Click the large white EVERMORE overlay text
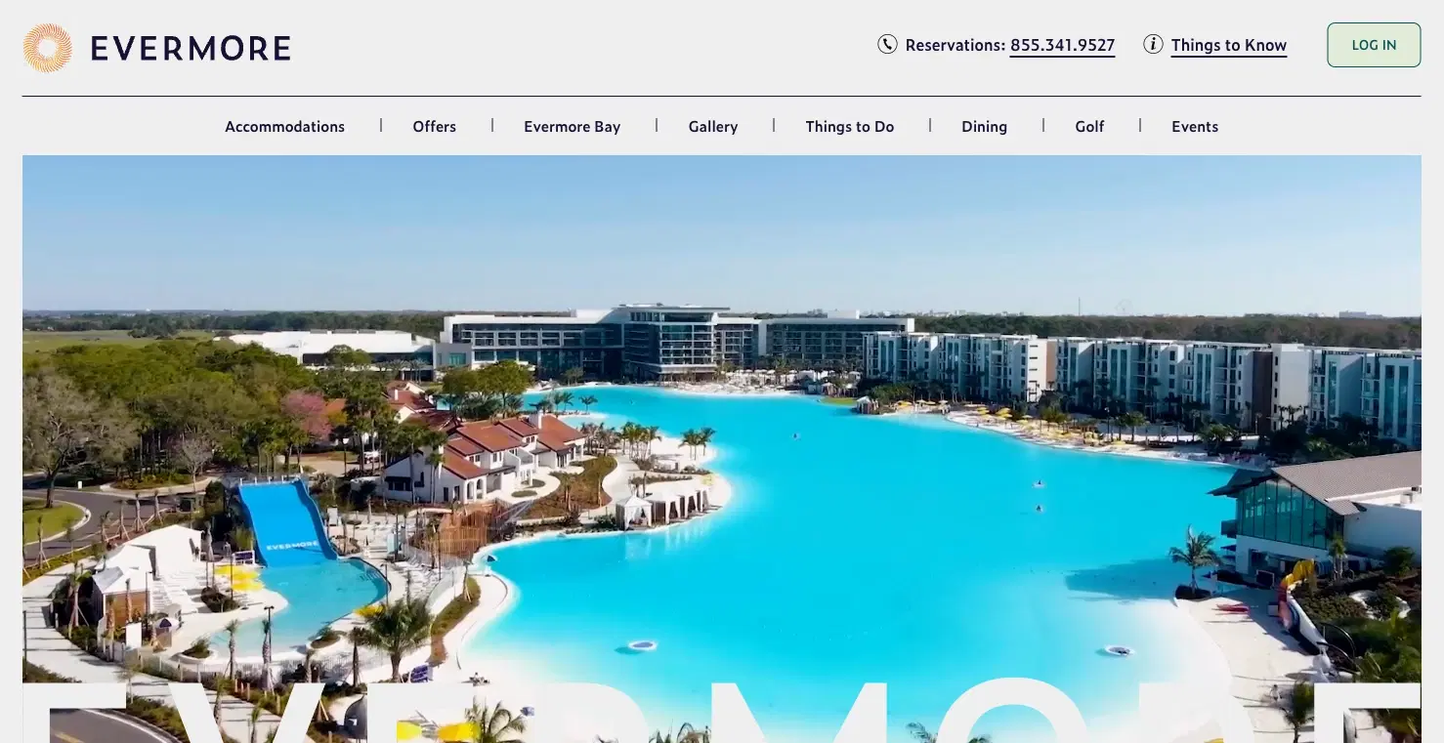 (721, 711)
